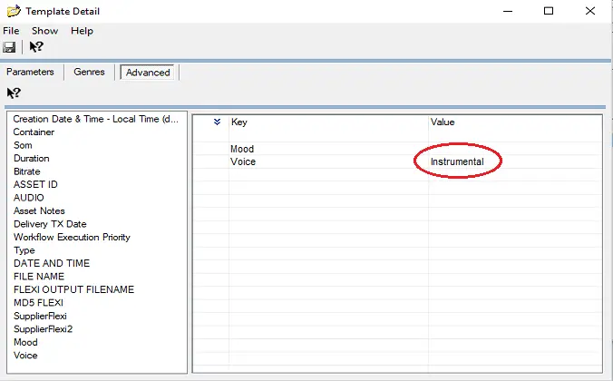Viewport: 613px width, 381px height.
Task: Expand the double chevron in the grid header
Action: (x=217, y=122)
